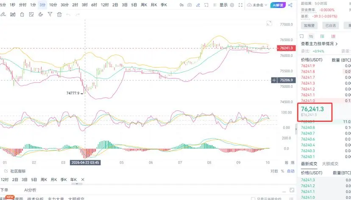Switch to 大额成交 trades tab

coord(330,164)
